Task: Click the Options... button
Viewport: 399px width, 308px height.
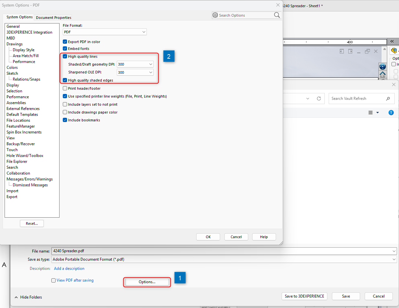Action: (147, 282)
